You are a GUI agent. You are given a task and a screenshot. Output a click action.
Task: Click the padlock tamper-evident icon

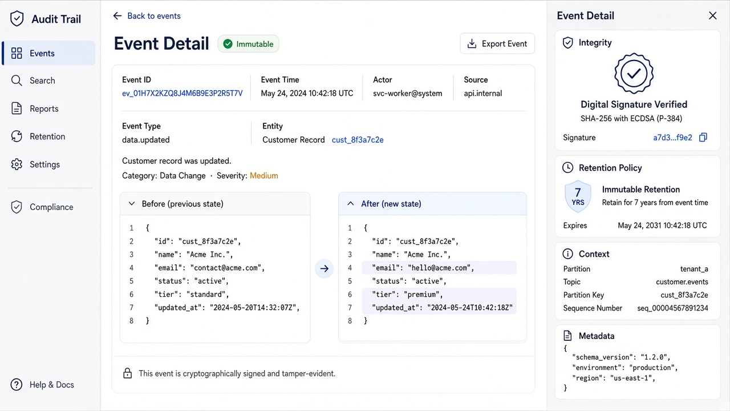click(x=128, y=373)
